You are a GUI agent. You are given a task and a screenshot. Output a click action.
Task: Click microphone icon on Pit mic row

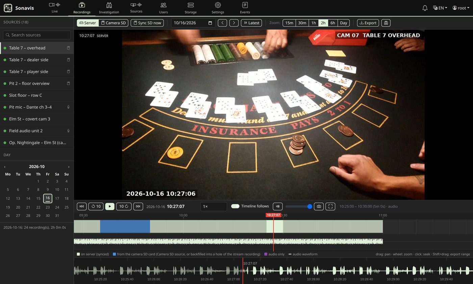pos(68,107)
